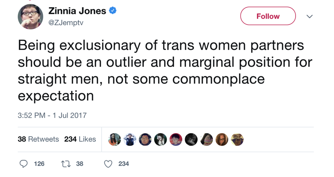
Task: View the 38 Retweets list
Action: (38, 139)
